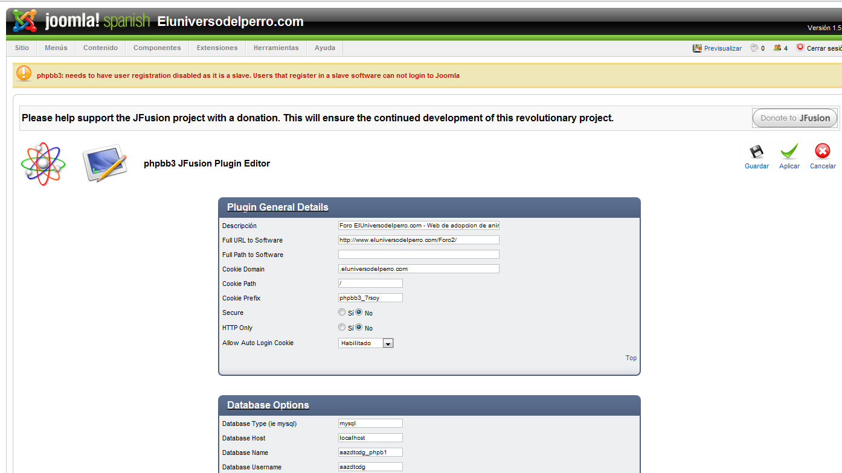Open the Componentes menu
Screen dimensions: 842x473
157,48
